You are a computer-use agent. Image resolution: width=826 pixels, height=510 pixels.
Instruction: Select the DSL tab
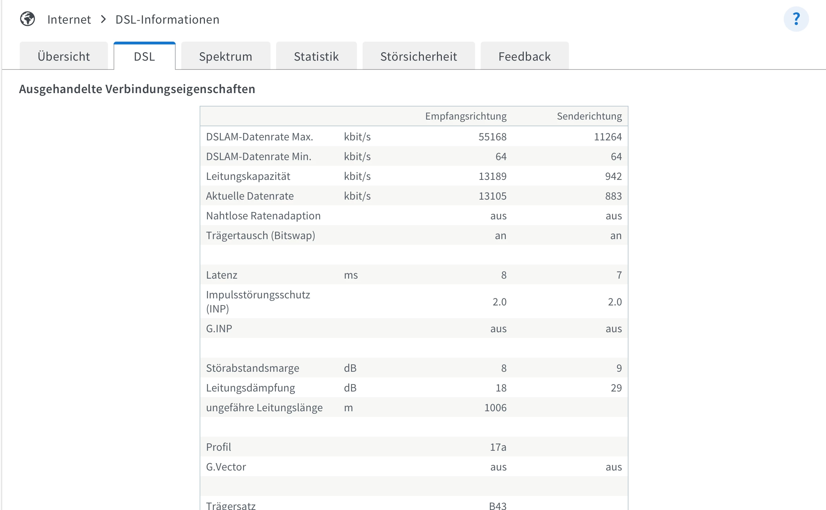click(x=144, y=56)
